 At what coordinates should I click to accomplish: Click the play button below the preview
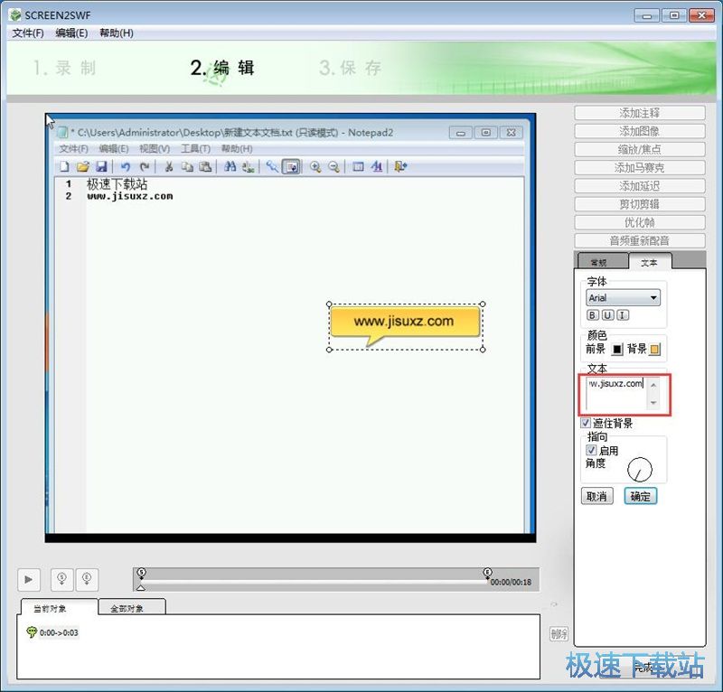[29, 579]
